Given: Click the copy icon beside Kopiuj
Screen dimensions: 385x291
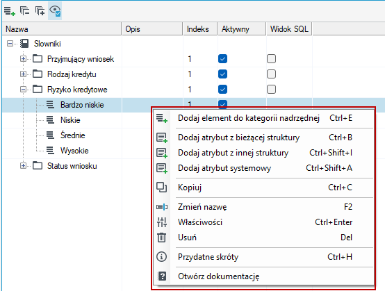Looking at the screenshot, I should point(161,188).
